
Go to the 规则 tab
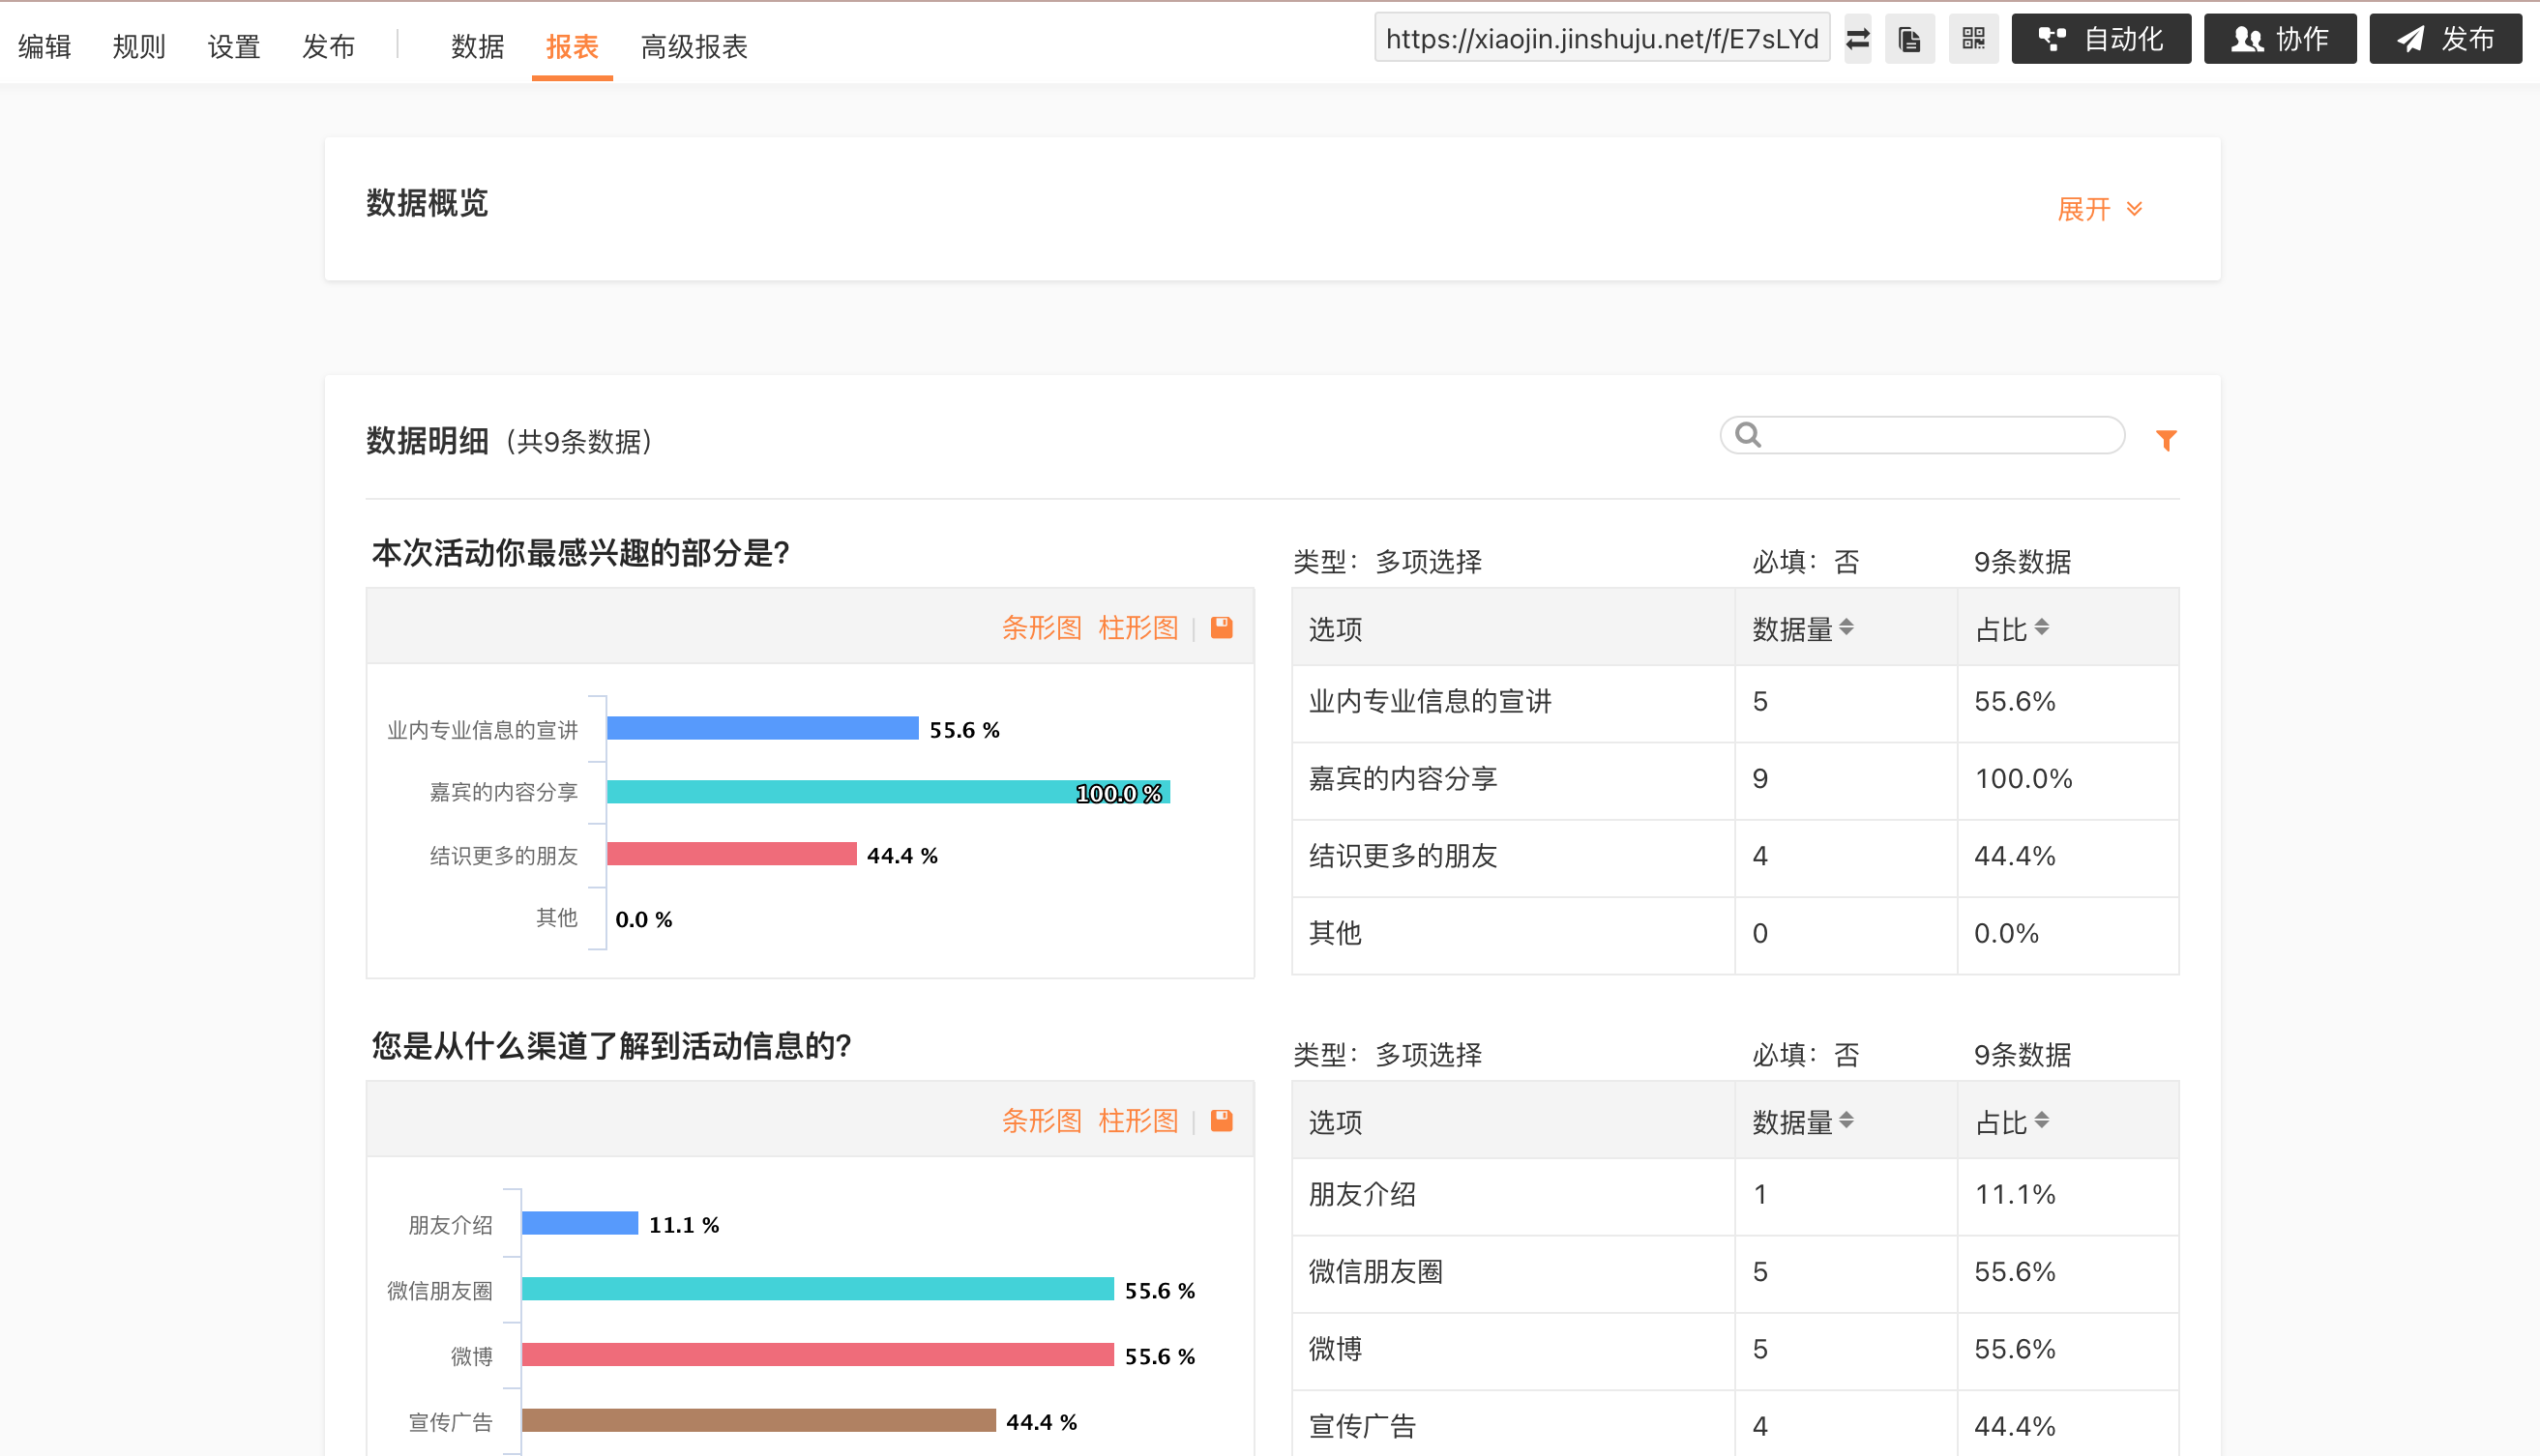click(139, 46)
